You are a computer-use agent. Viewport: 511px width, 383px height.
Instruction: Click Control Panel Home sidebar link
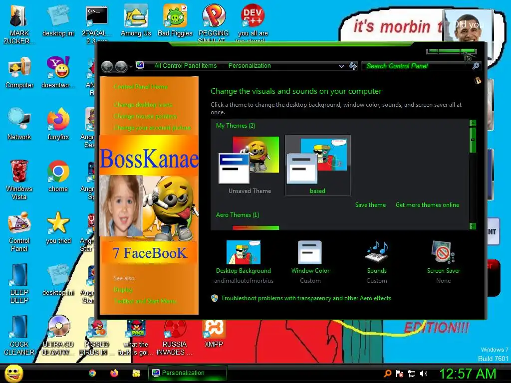pyautogui.click(x=140, y=87)
